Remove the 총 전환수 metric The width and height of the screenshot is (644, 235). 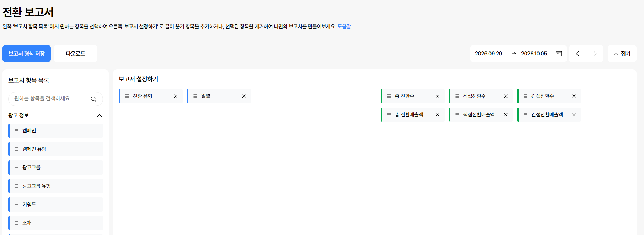coord(438,96)
